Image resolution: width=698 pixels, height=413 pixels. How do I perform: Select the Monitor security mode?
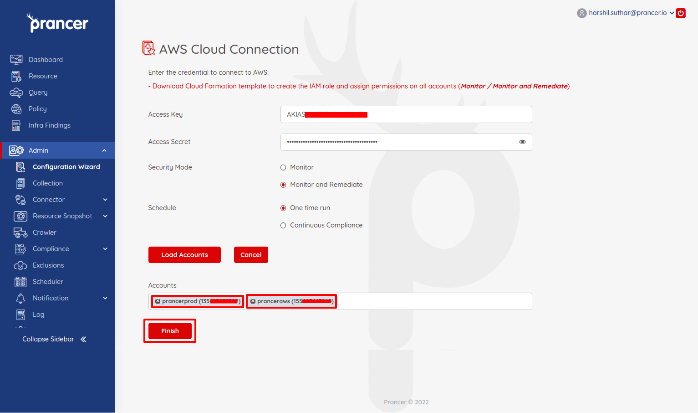click(x=283, y=167)
